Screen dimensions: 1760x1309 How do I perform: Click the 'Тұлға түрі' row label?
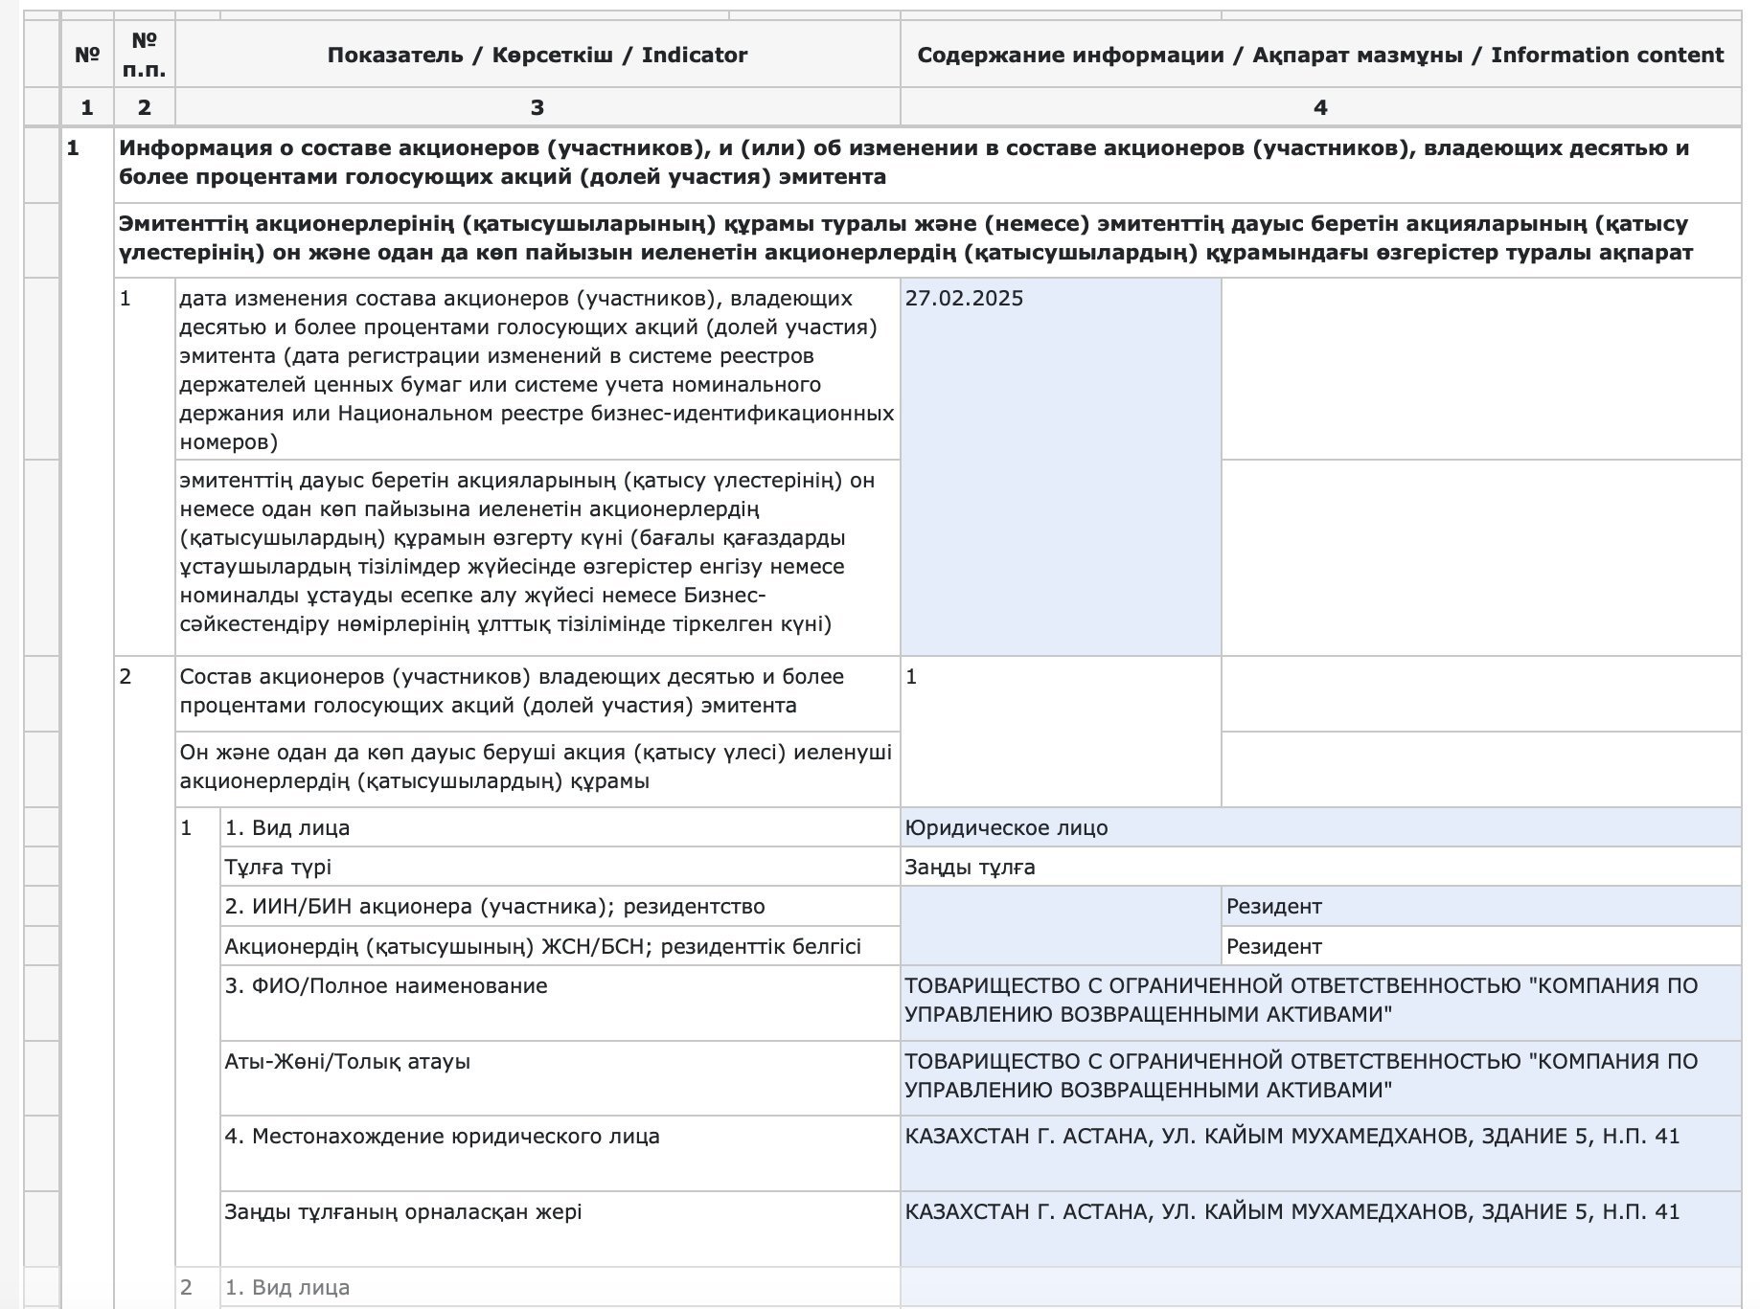coord(279,867)
